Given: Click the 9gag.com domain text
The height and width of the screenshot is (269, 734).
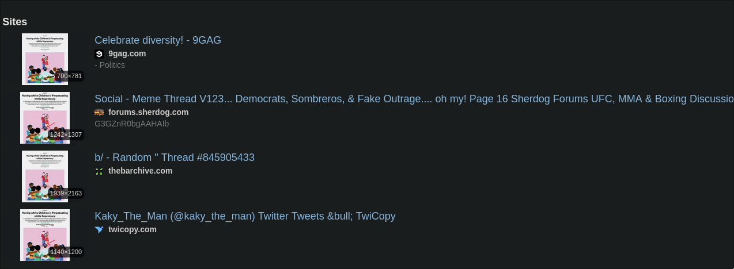Looking at the screenshot, I should coord(127,54).
